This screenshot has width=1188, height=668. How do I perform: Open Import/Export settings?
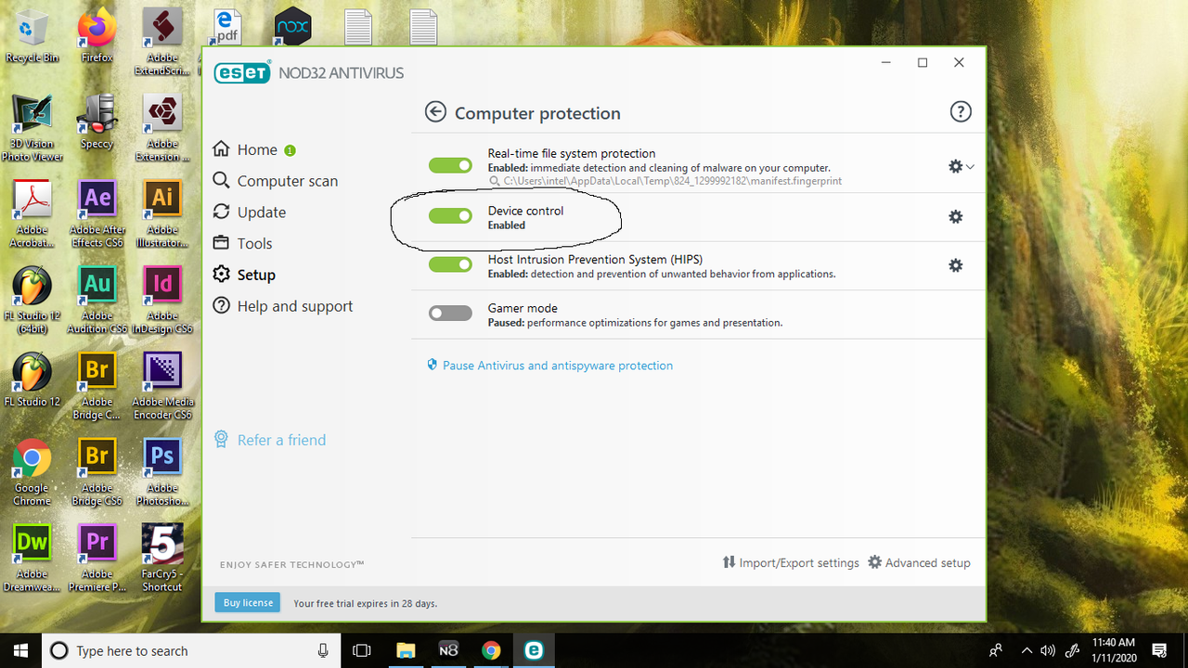pos(791,562)
